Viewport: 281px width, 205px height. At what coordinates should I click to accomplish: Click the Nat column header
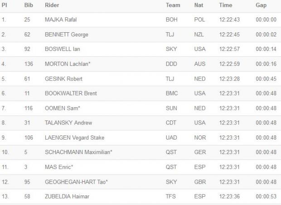click(x=199, y=5)
